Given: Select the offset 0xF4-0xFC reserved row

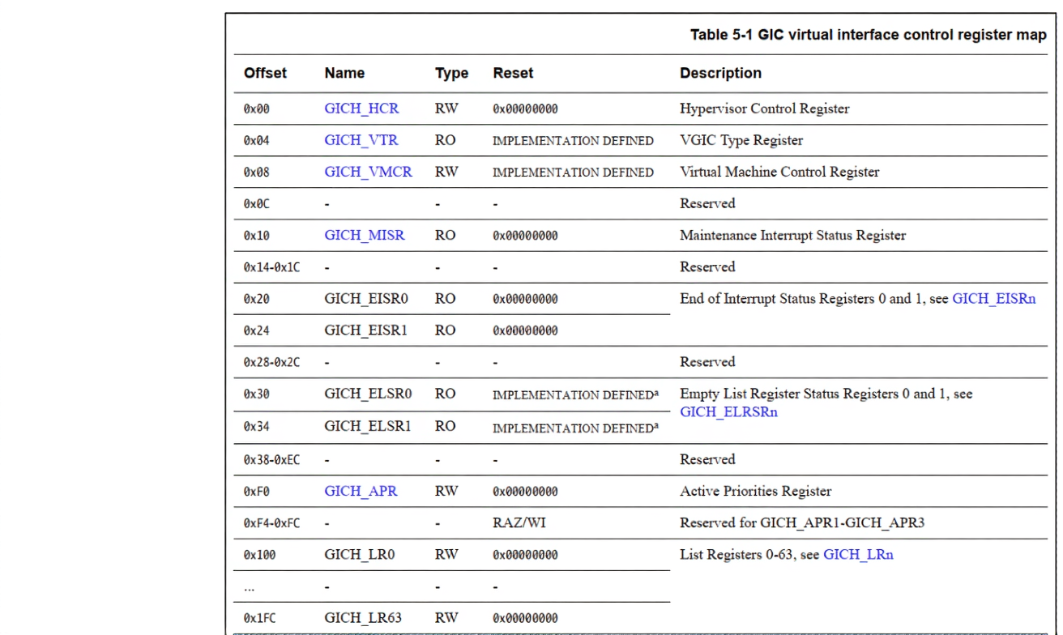Looking at the screenshot, I should (x=271, y=522).
